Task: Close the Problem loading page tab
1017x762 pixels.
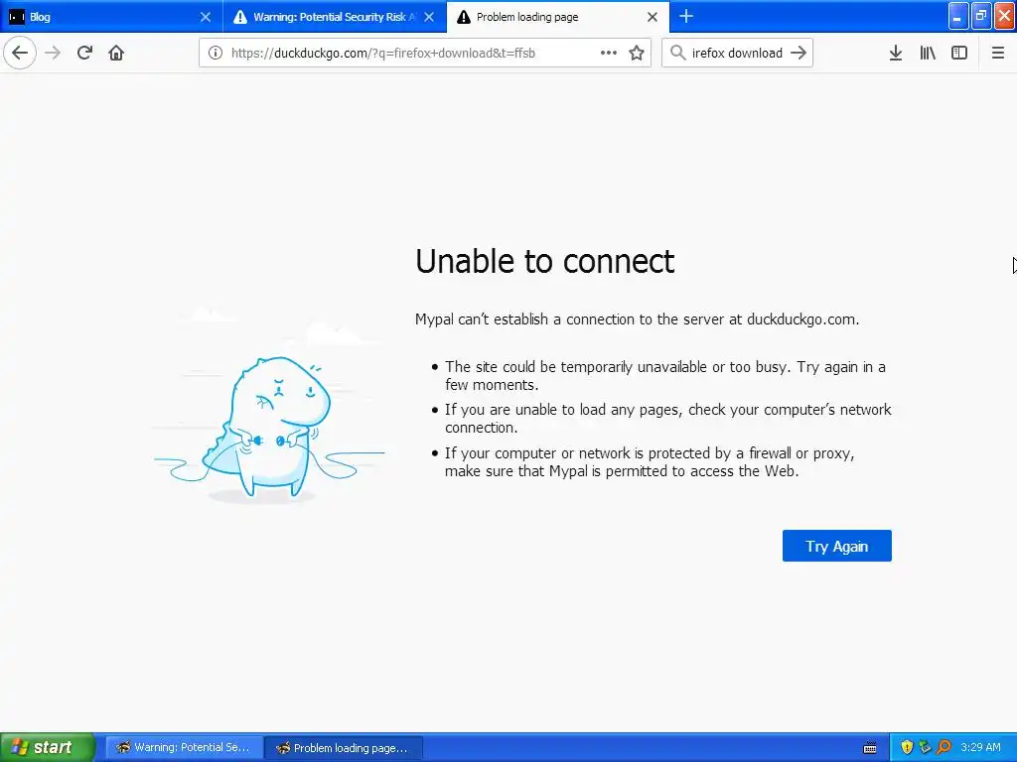Action: coord(653,17)
